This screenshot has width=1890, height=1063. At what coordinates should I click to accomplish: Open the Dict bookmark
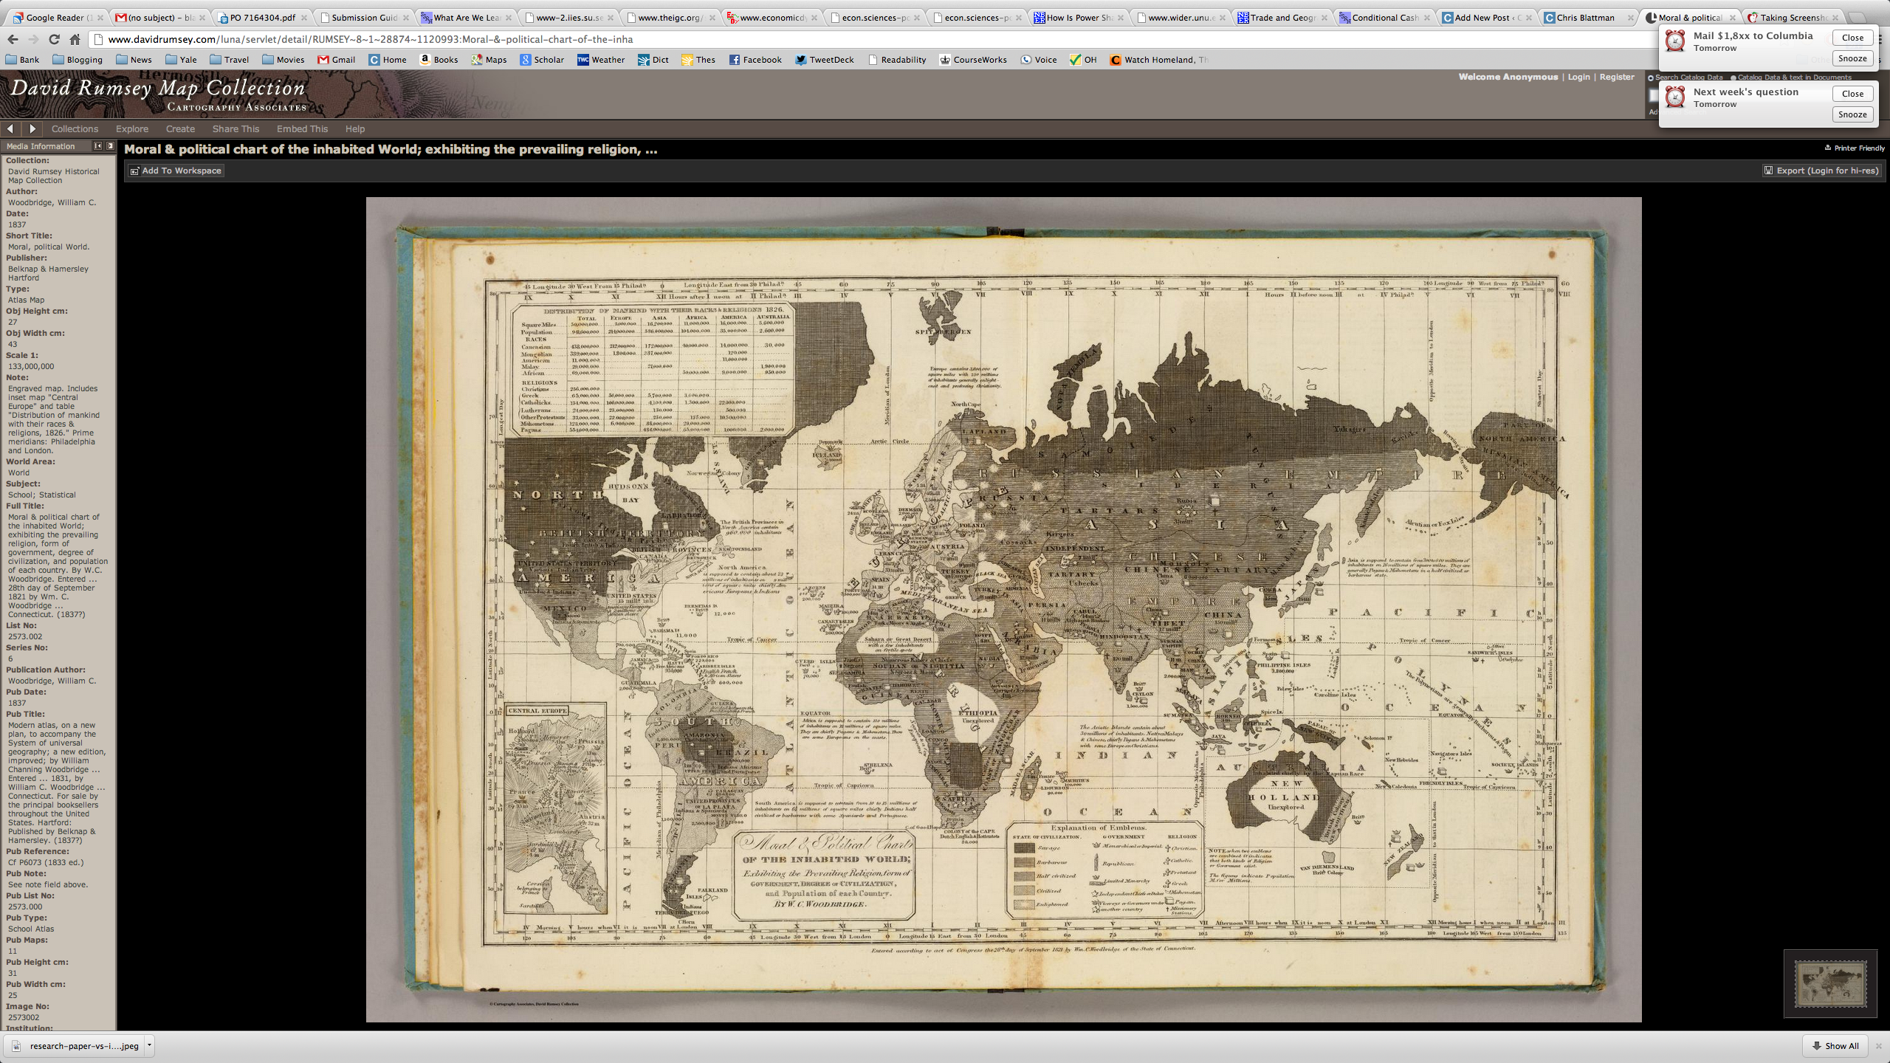653,60
